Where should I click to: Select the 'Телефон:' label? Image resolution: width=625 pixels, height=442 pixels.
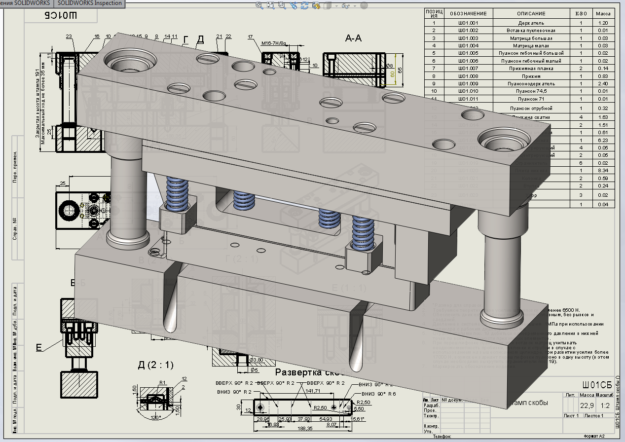pyautogui.click(x=442, y=437)
